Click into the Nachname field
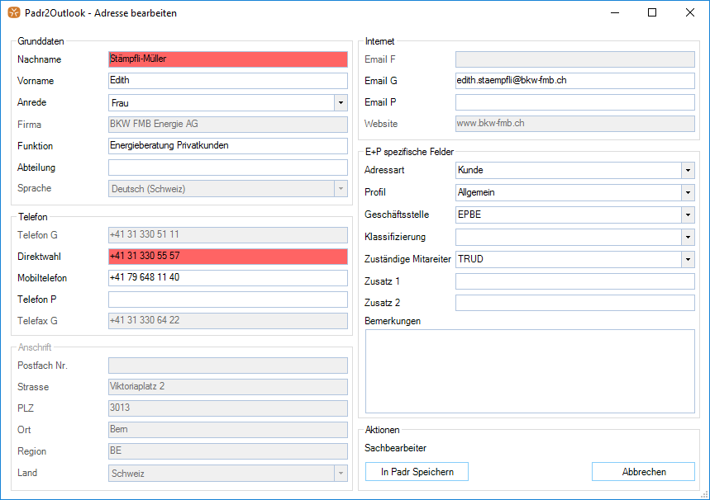This screenshot has width=710, height=500. (x=227, y=59)
